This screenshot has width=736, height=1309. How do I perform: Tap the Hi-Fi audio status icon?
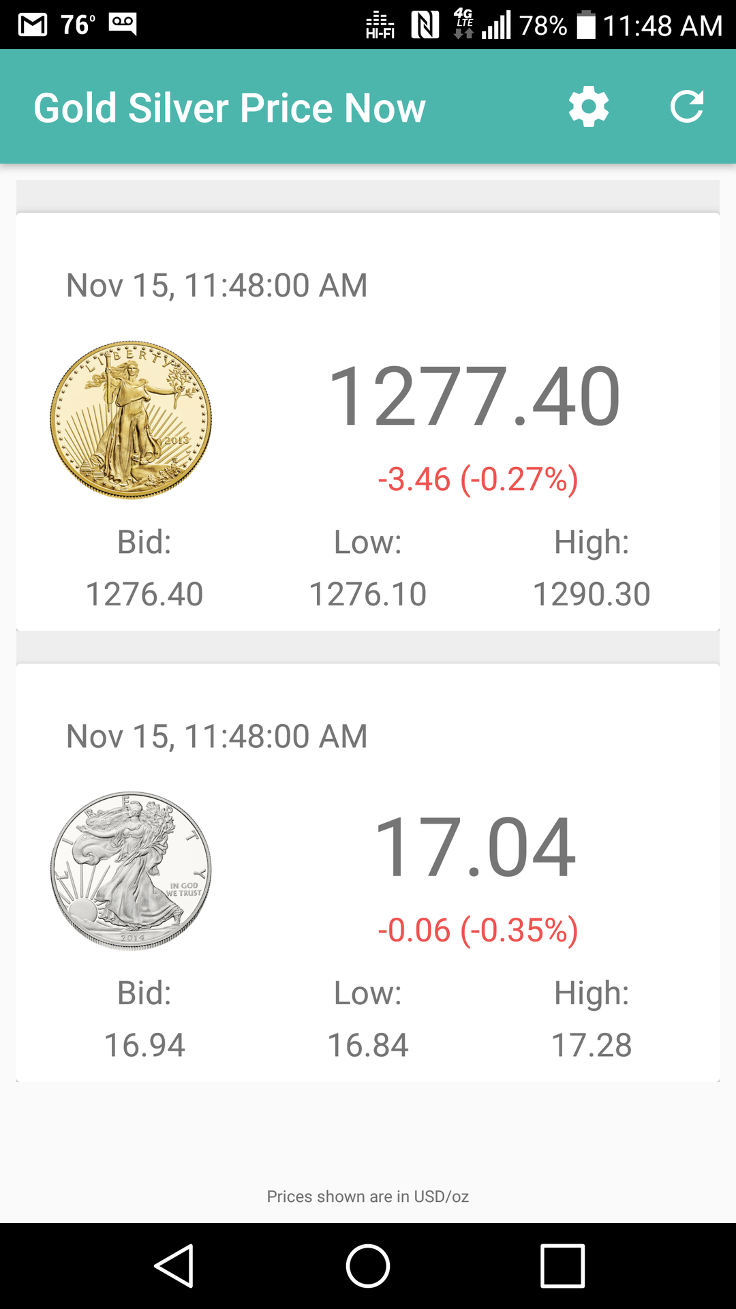point(380,25)
